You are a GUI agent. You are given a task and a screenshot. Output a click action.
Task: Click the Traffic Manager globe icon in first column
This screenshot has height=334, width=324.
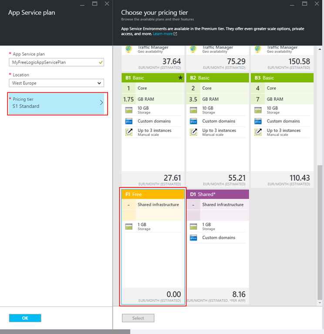[128, 49]
